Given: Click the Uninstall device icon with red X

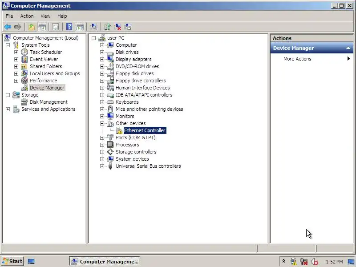Looking at the screenshot, I should click(x=117, y=27).
